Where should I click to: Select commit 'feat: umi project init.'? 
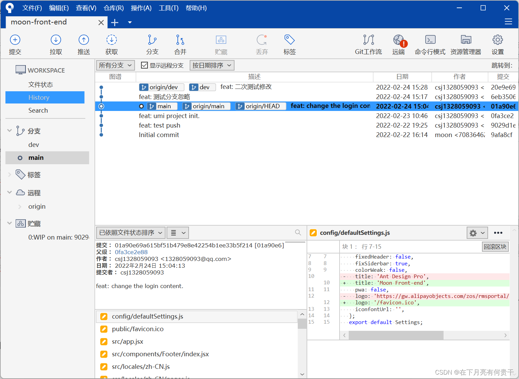[307, 116]
